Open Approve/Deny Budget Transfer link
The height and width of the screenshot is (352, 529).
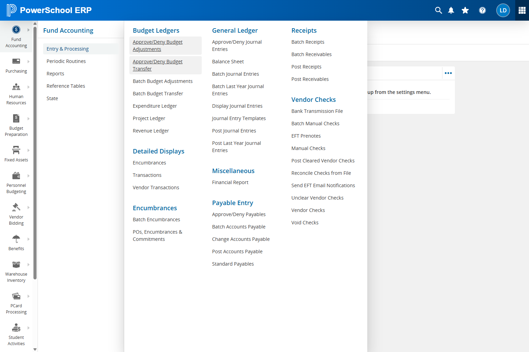166,65
